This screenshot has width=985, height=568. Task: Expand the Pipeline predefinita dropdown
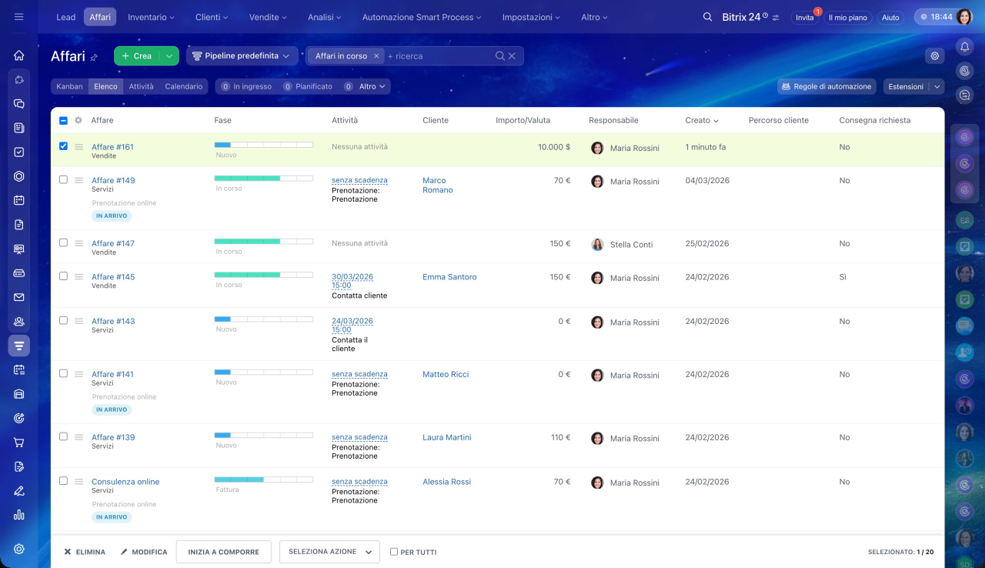(x=242, y=55)
